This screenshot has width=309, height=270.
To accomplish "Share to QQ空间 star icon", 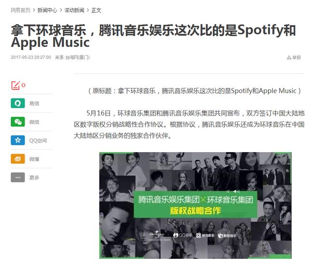I will point(18,140).
